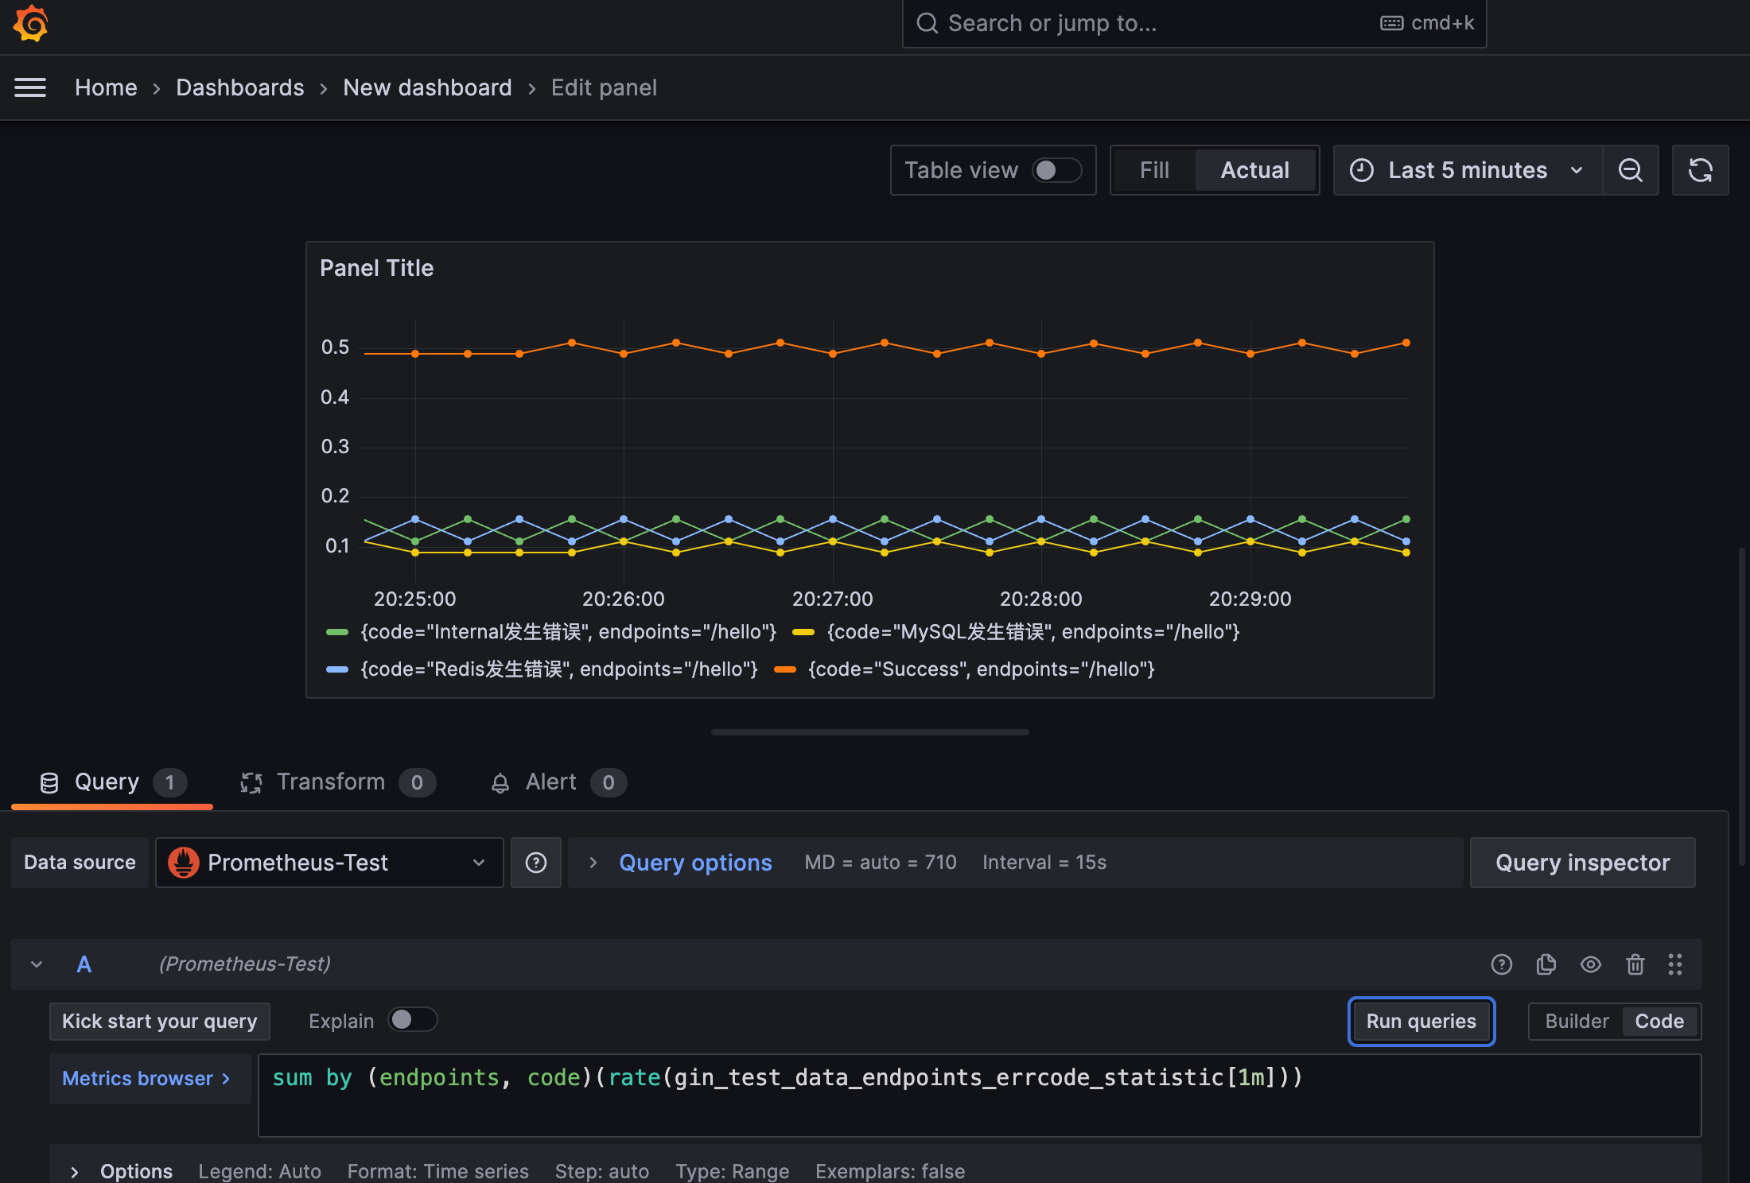Collapse query A row chevron

pos(37,964)
